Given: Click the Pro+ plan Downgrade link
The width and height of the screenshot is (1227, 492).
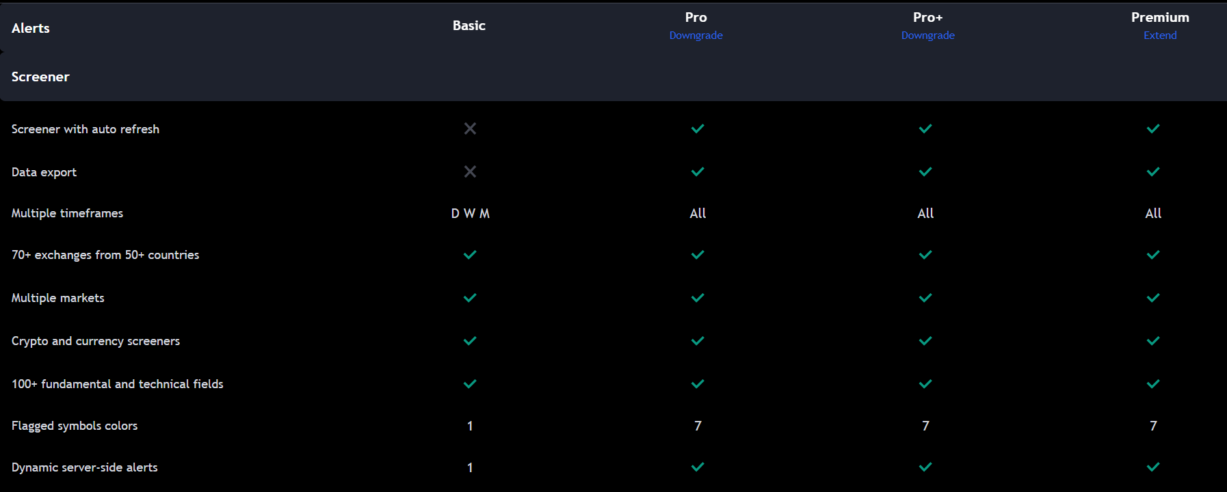Looking at the screenshot, I should point(927,36).
